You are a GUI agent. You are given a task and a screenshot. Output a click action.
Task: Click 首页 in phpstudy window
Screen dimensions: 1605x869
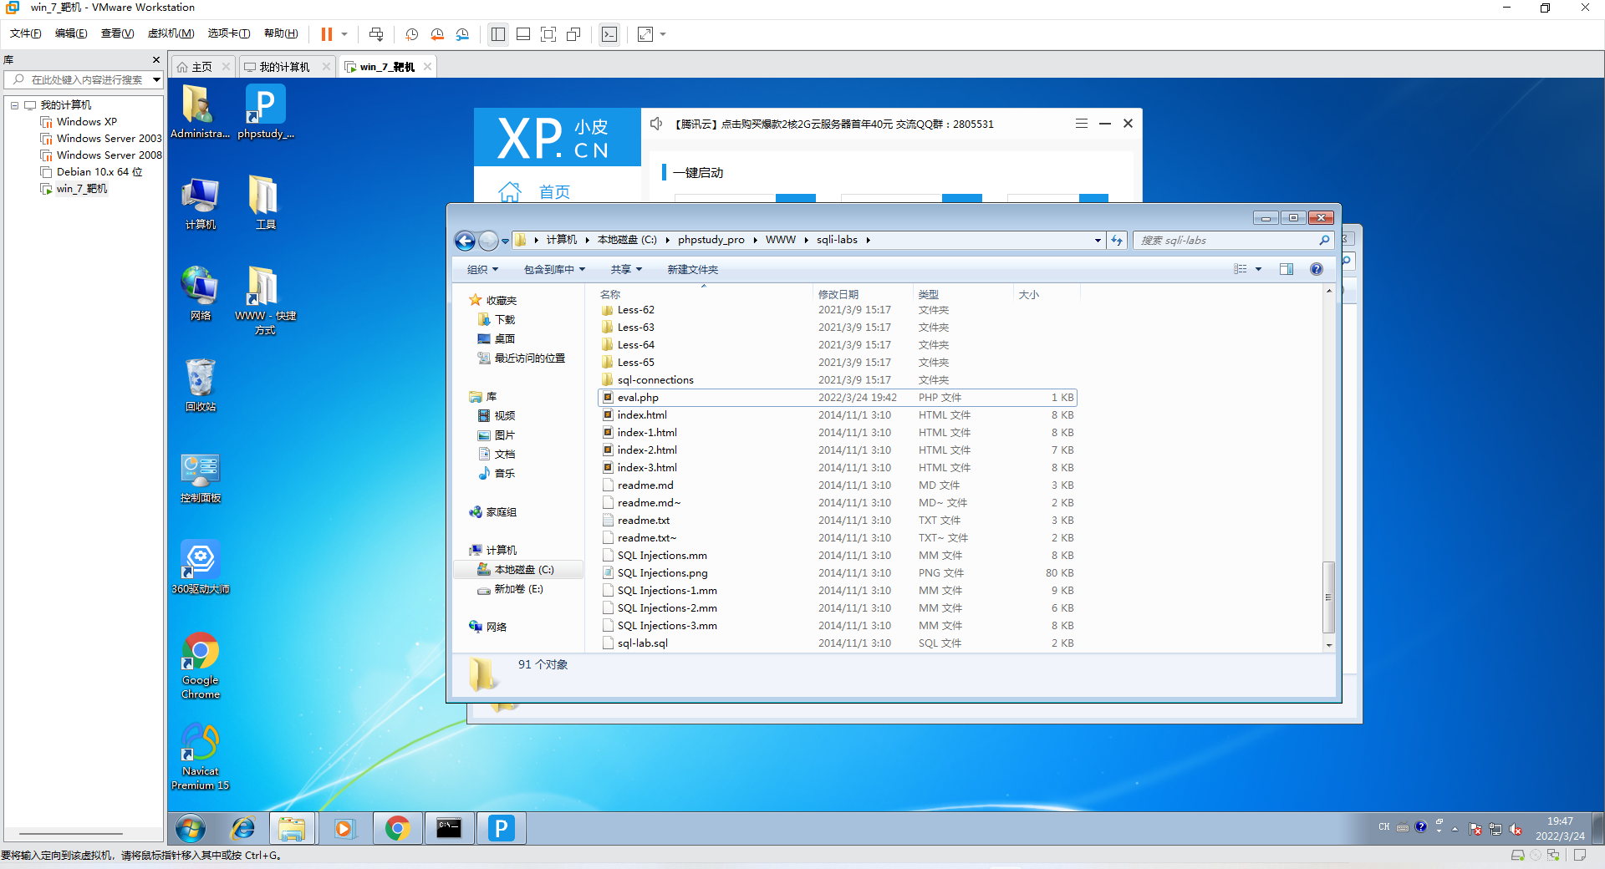pyautogui.click(x=554, y=192)
